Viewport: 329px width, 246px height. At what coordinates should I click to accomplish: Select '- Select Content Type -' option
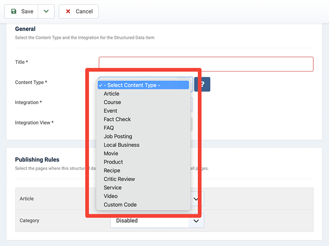143,85
